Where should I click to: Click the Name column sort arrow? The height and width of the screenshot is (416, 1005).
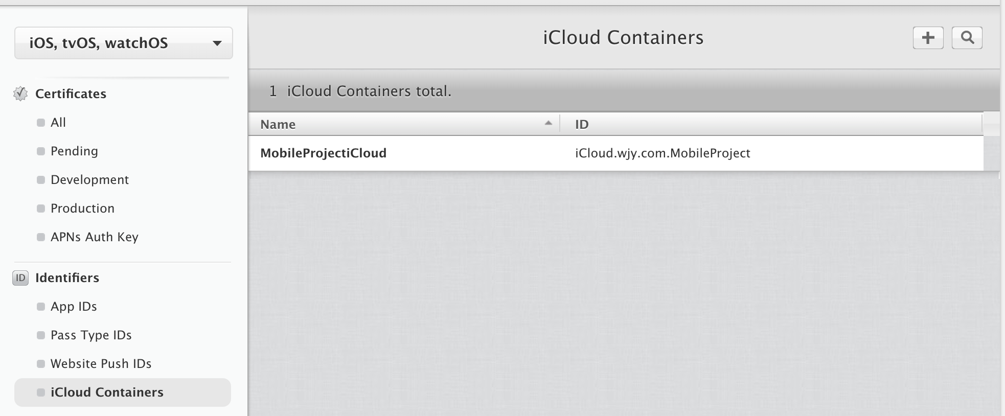(x=548, y=123)
